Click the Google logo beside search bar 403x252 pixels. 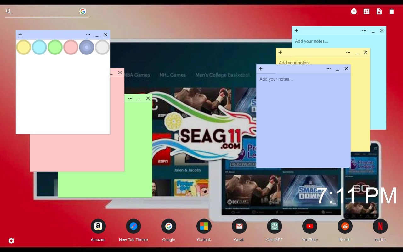(83, 11)
